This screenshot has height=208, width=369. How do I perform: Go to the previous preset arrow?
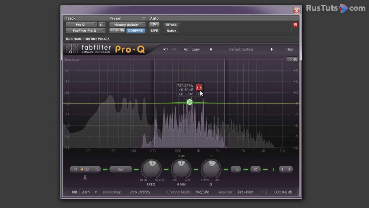[x=211, y=49]
